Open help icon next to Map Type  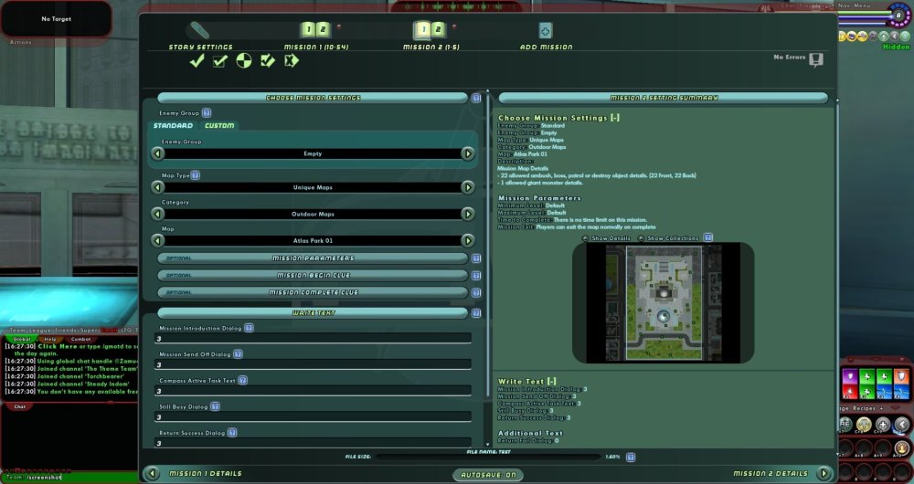[x=196, y=175]
